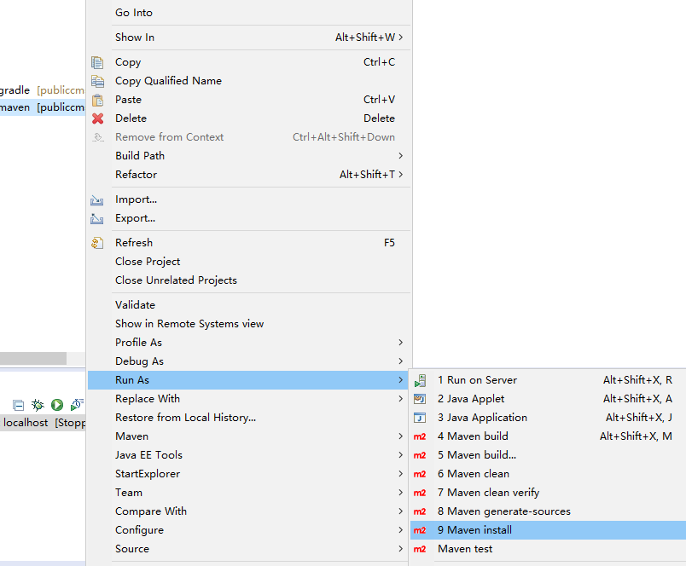The width and height of the screenshot is (686, 566).
Task: Click the collapse all icon in Servers view
Action: pyautogui.click(x=18, y=405)
